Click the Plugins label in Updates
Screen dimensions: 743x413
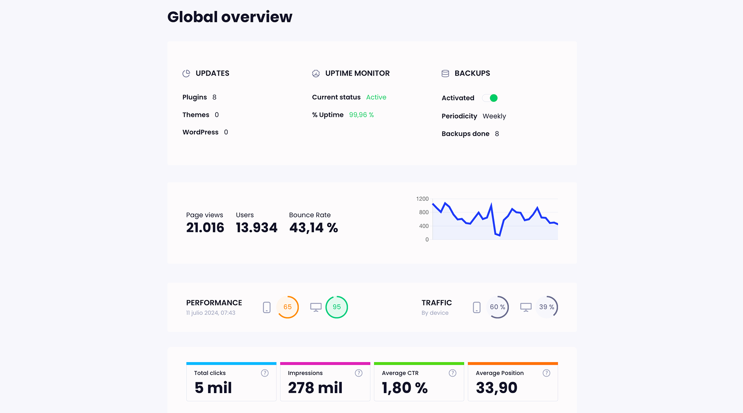tap(195, 97)
